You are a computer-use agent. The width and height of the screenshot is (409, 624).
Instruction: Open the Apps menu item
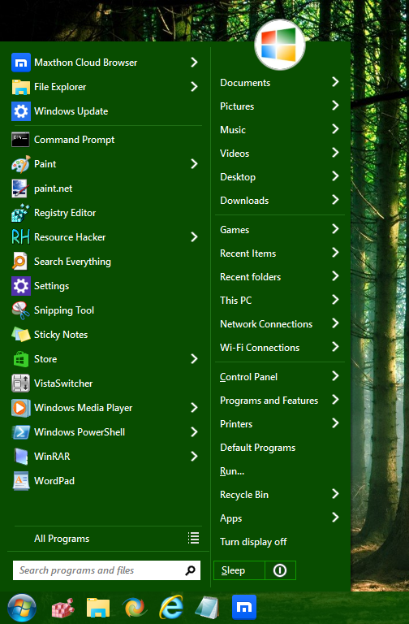[x=280, y=518]
